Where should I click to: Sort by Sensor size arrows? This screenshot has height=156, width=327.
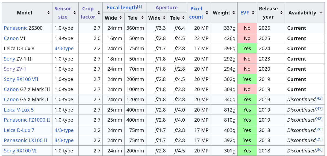75,13
